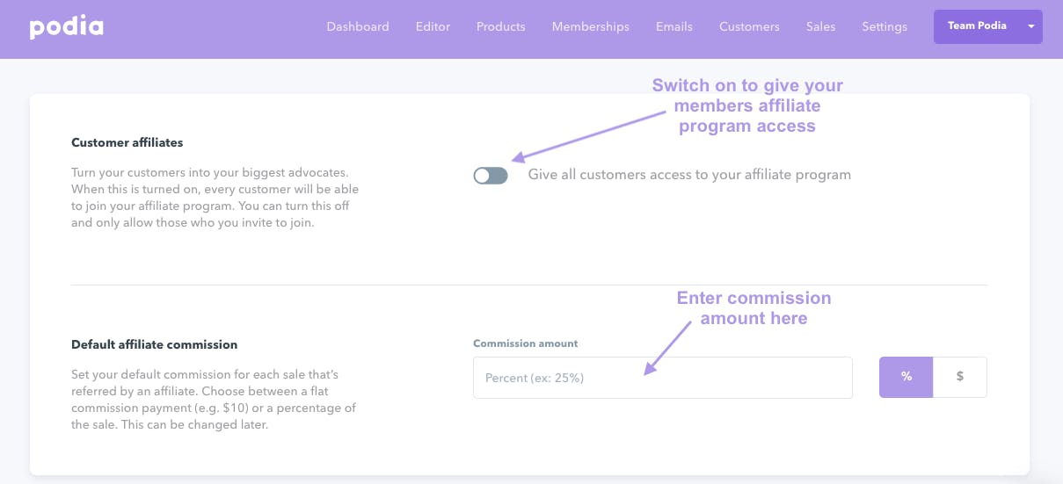Select the 'Default affiliate commission' heading
Screen dimensions: 1063x484
click(155, 344)
